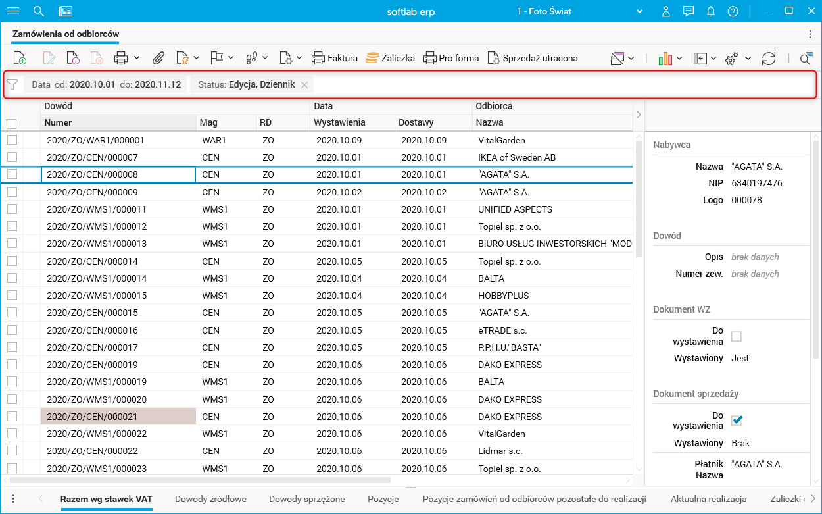Switch to the Pozycje tab
Screen dimensions: 822x514
(383, 499)
